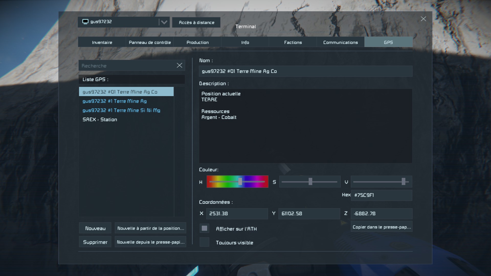Click the computer icon beside gus97232

85,22
